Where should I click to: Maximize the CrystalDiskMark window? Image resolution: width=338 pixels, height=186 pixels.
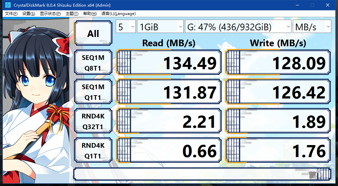312,5
